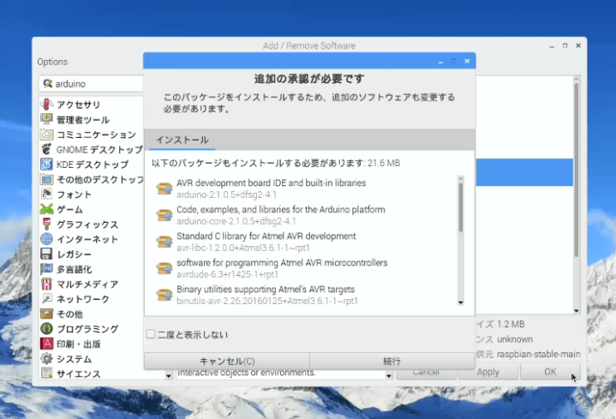Select 'Code, examples, and libraries' package text

(x=280, y=209)
